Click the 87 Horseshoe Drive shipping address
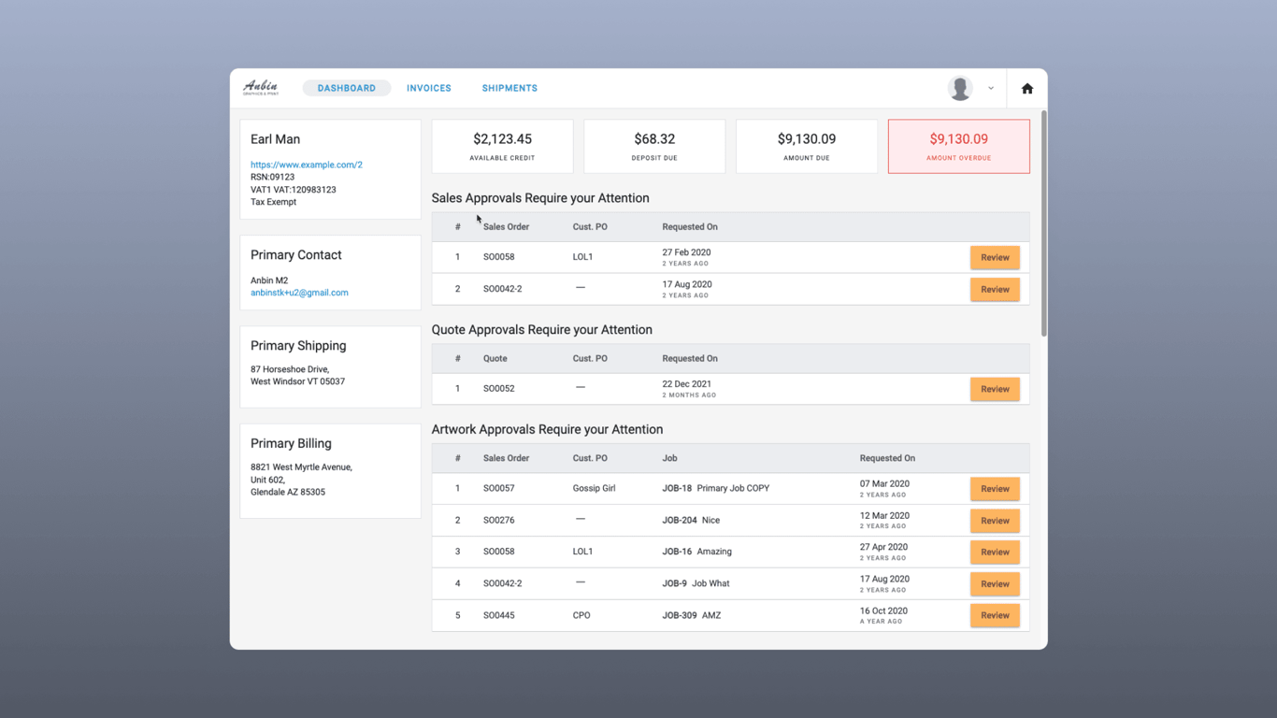The width and height of the screenshot is (1277, 718). (297, 375)
